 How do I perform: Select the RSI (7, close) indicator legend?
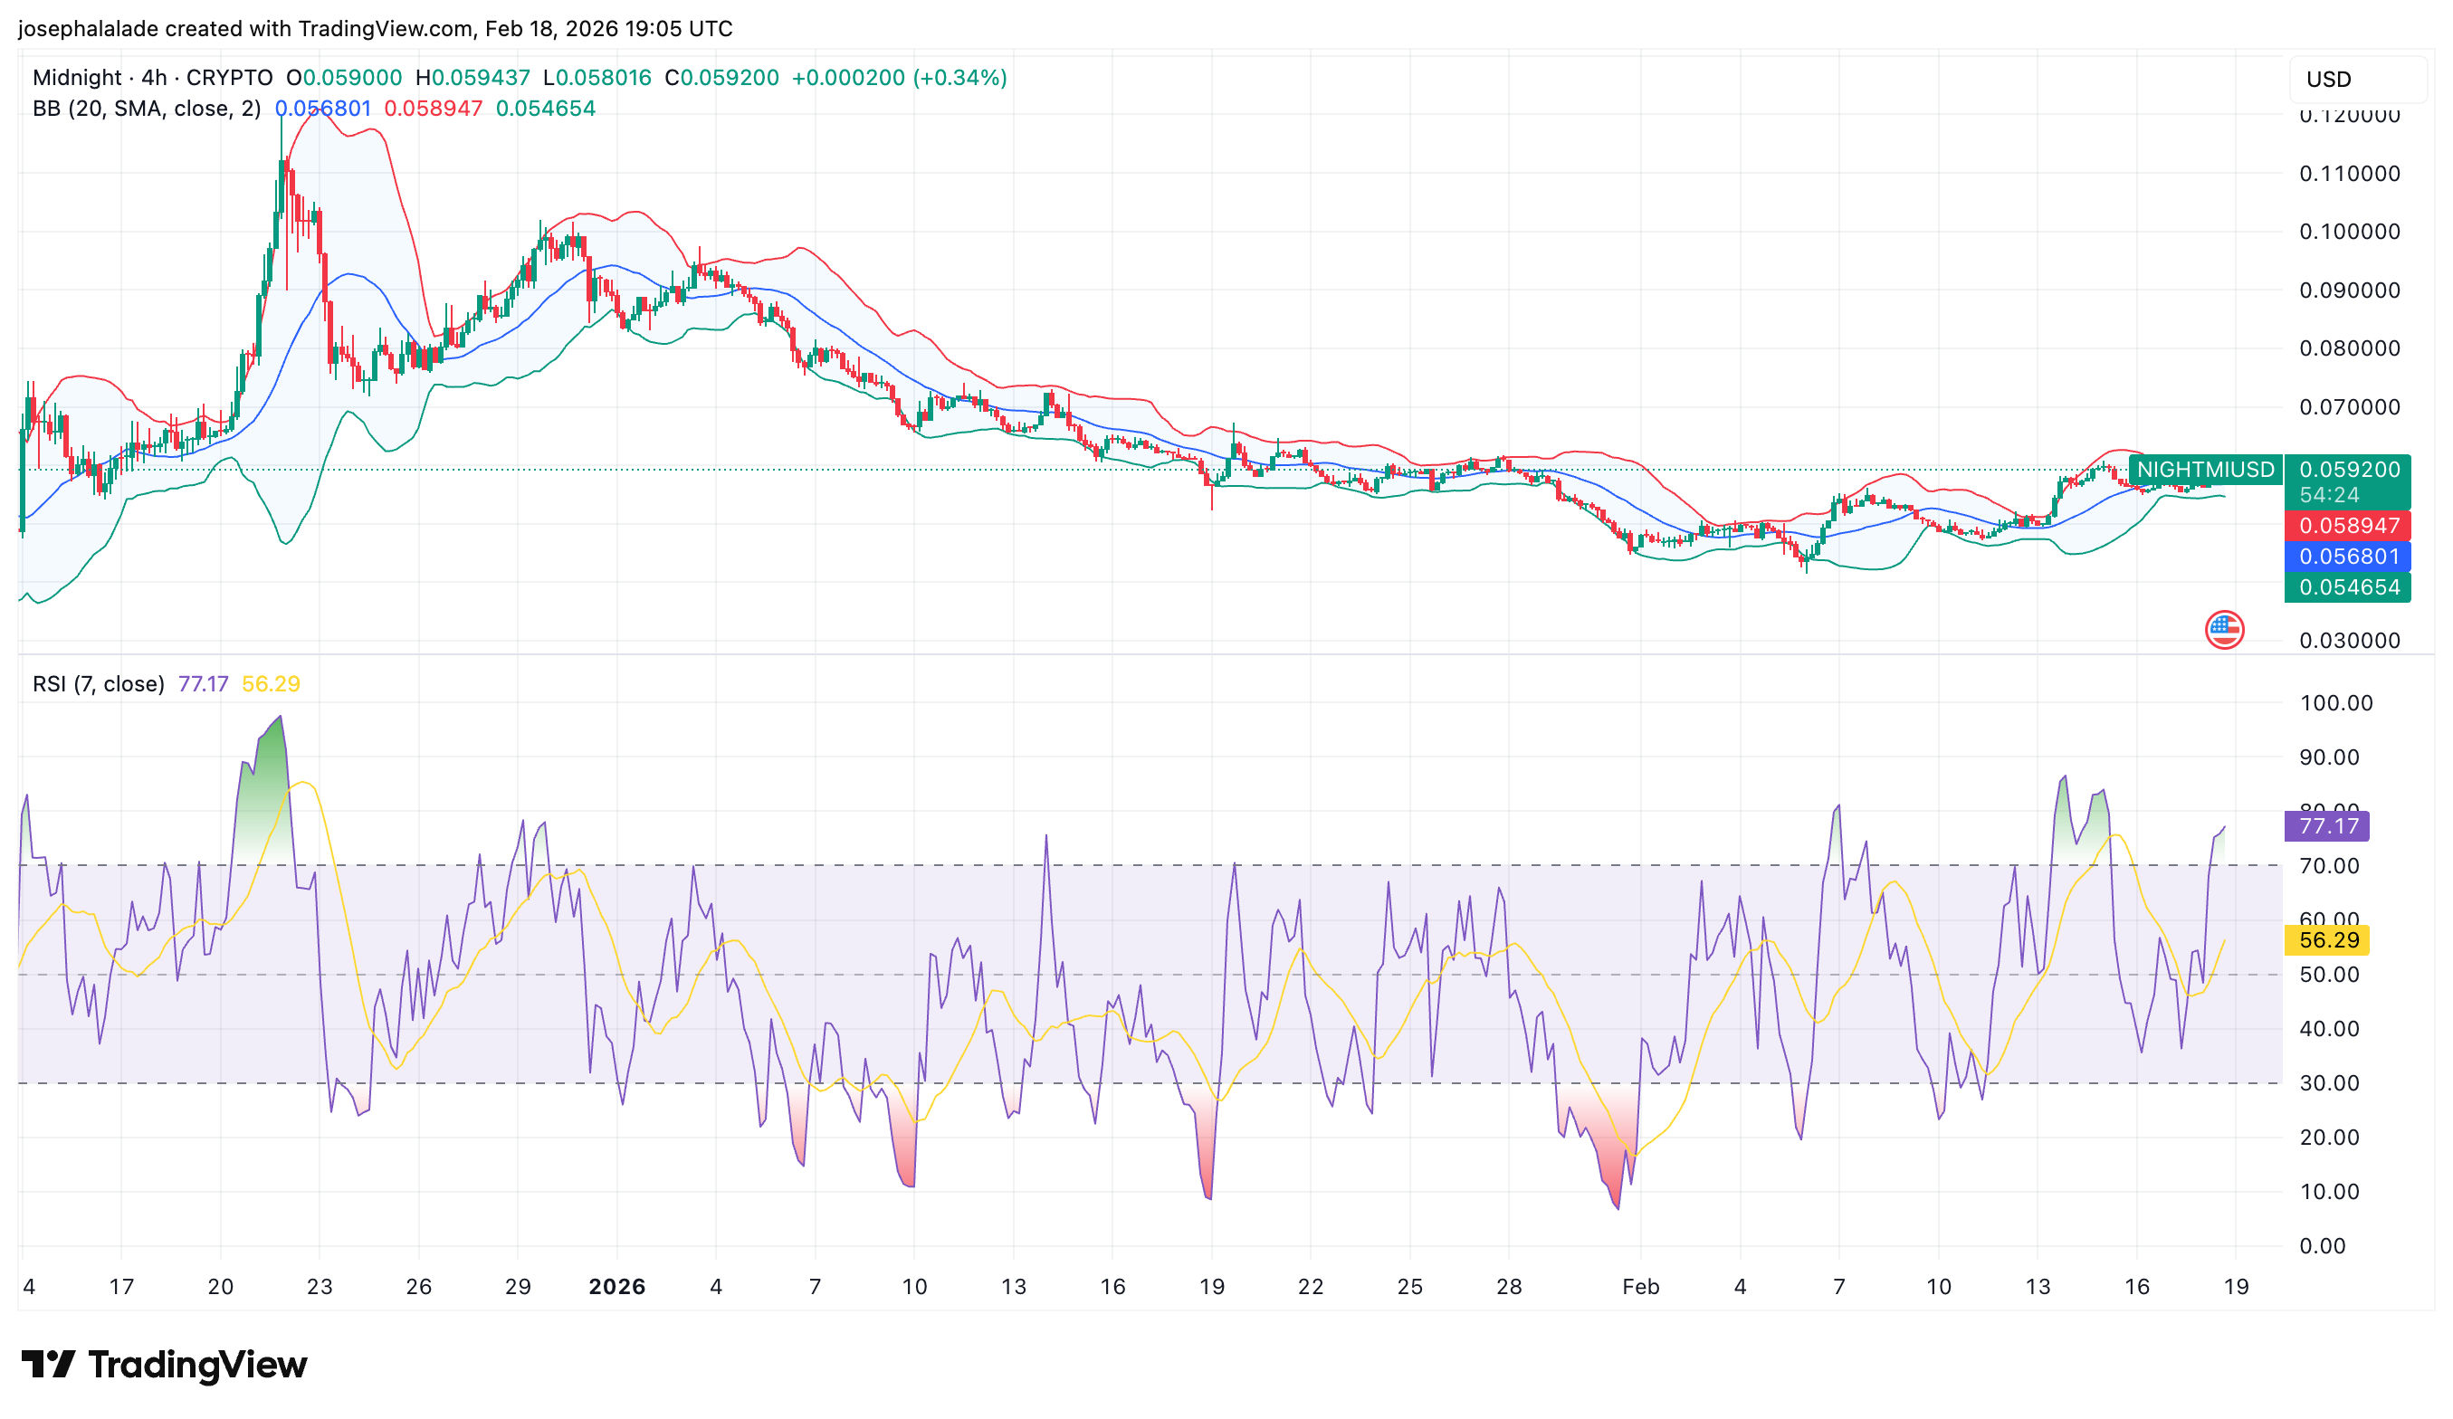(x=99, y=683)
